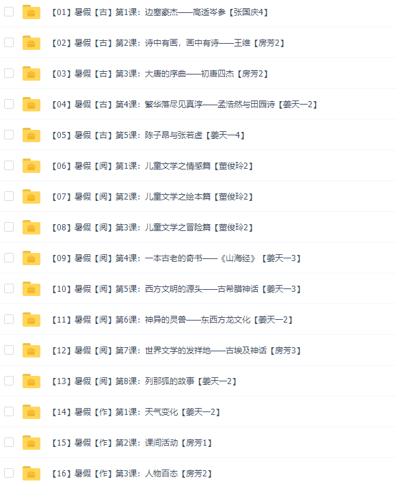This screenshot has width=396, height=488.
Task: Open folder icon of 【13】列那狐的故事
Action: point(31,381)
